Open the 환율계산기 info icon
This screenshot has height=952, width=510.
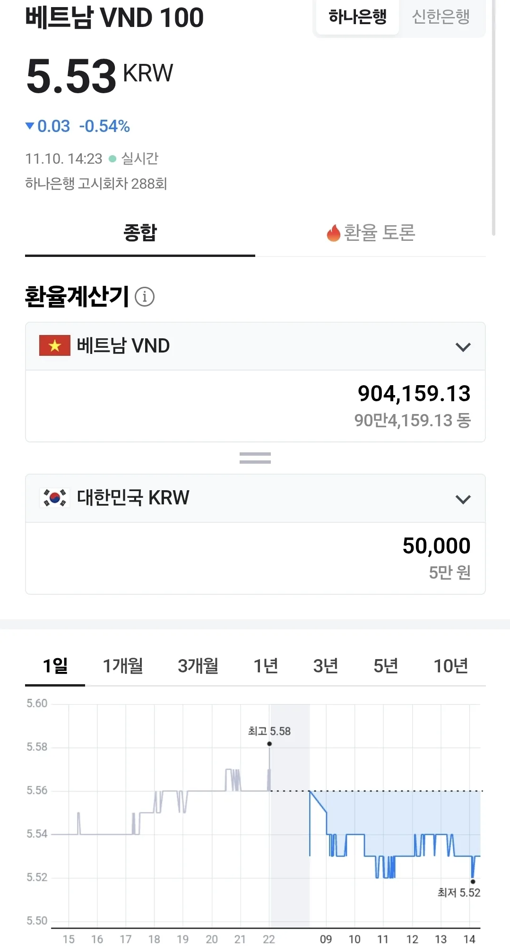click(145, 297)
